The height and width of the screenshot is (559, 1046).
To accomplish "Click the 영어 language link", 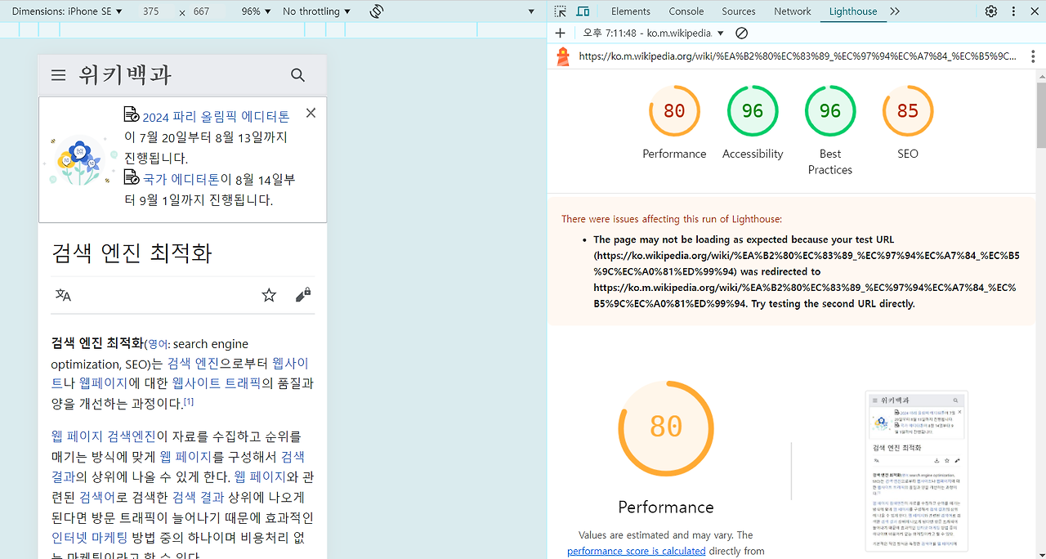I will tap(157, 344).
